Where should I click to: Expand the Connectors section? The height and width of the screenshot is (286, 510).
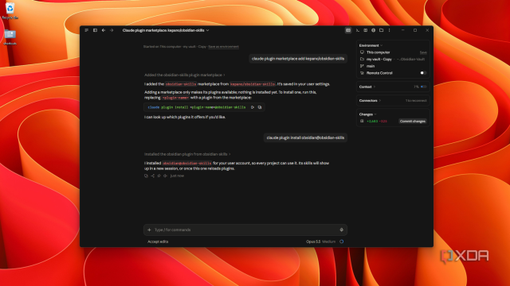click(370, 101)
